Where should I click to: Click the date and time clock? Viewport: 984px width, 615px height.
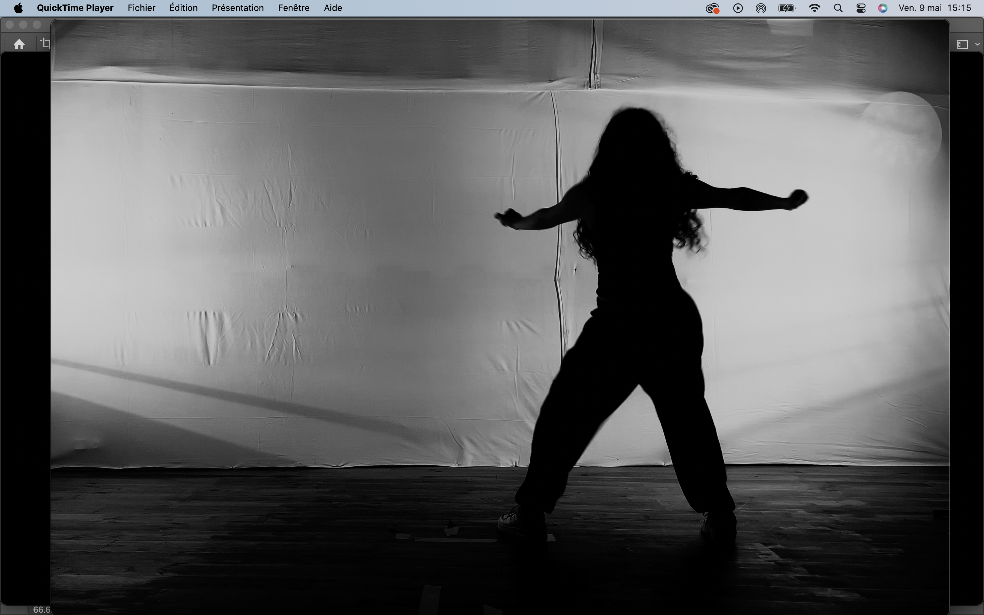click(934, 8)
